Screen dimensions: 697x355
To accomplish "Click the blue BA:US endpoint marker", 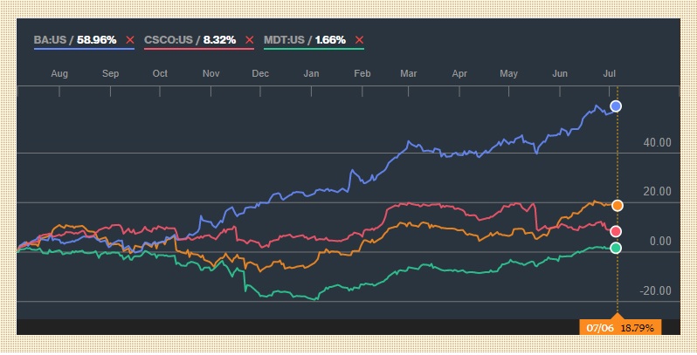I will click(x=616, y=106).
